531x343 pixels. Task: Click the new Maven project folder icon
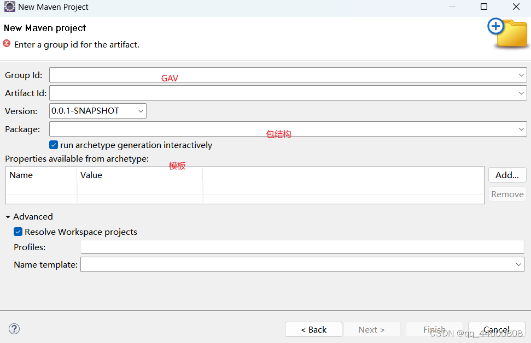[x=507, y=33]
